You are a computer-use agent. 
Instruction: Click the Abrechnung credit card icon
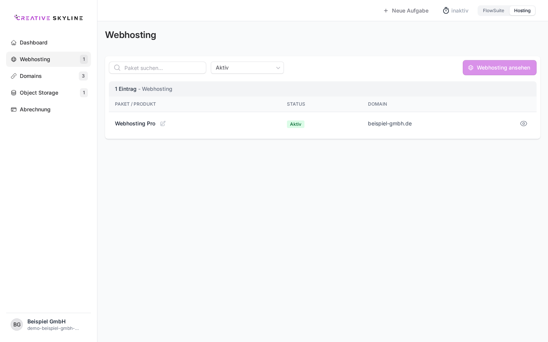point(14,109)
